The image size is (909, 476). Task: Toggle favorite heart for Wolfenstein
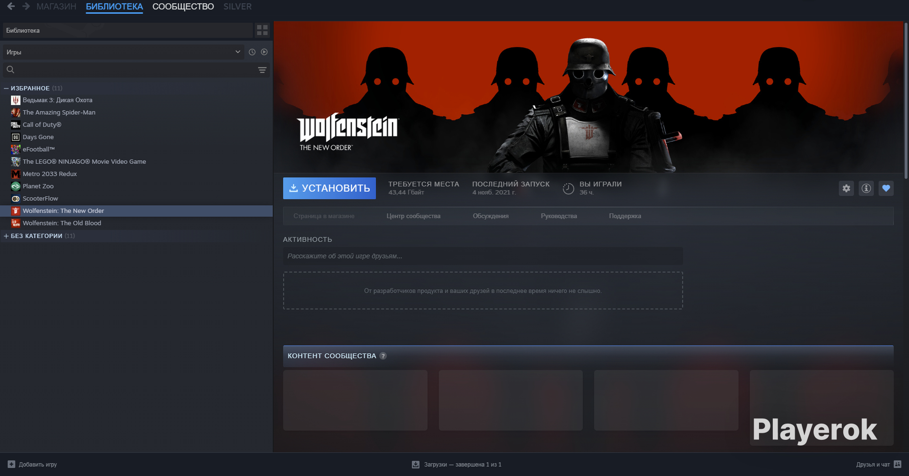886,188
